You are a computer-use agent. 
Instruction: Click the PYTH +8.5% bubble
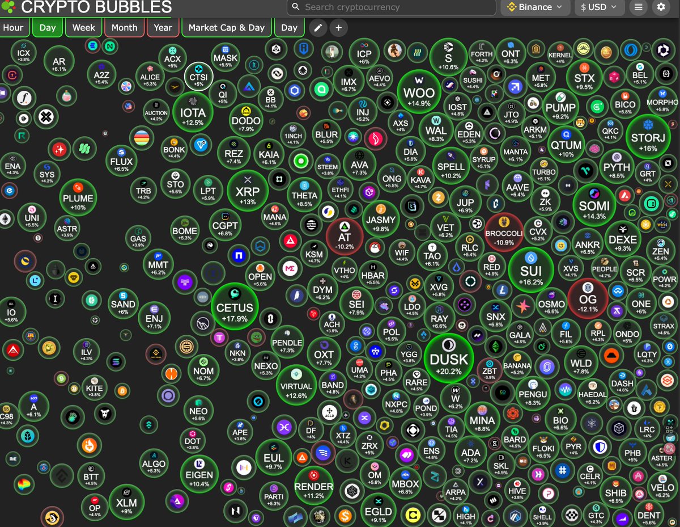point(617,166)
